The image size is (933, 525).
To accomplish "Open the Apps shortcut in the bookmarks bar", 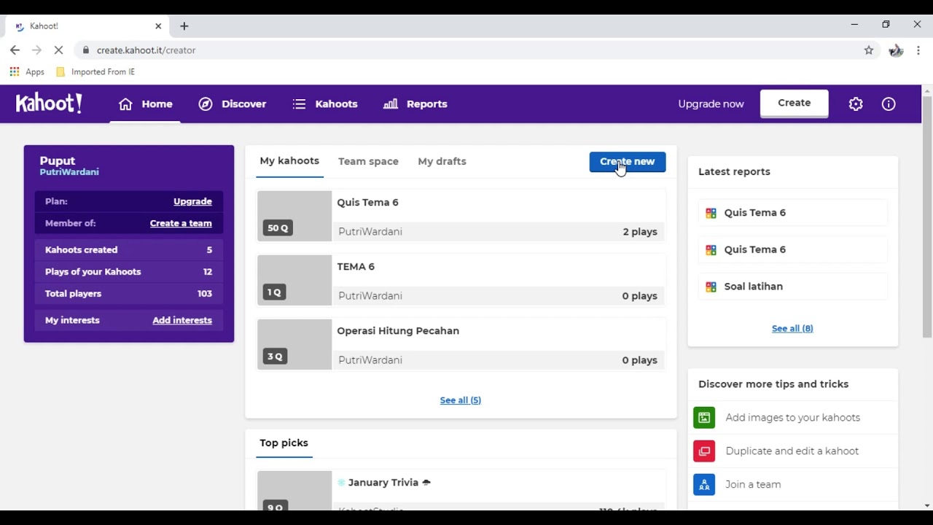I will click(x=27, y=71).
